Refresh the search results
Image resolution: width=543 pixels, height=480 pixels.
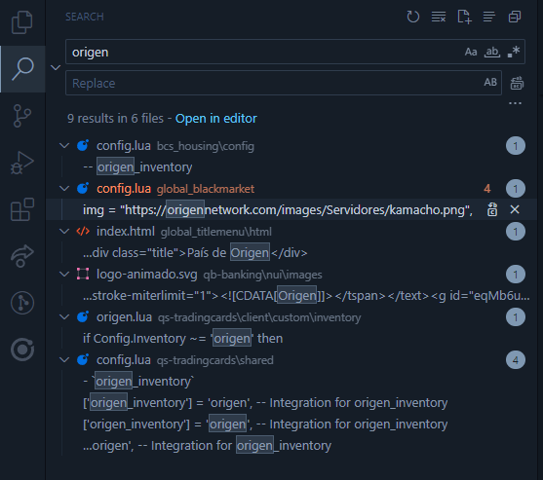412,17
